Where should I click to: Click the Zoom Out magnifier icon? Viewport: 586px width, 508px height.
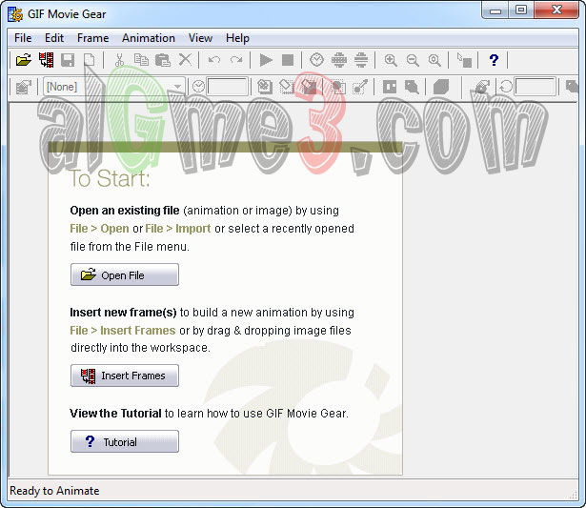coord(413,60)
